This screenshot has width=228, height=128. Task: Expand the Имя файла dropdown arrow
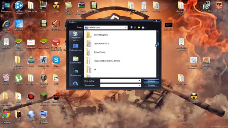[x=139, y=81]
